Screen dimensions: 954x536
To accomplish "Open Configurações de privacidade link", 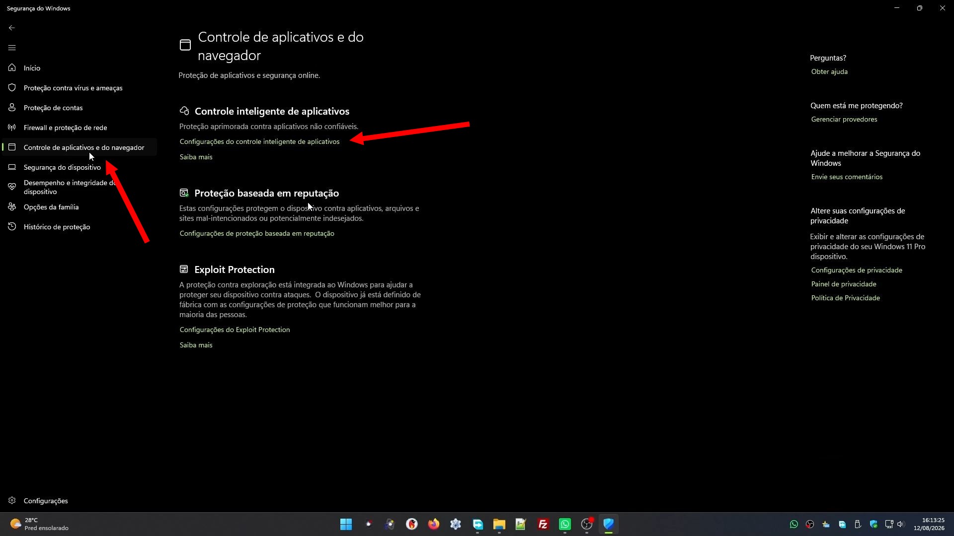I will click(x=857, y=270).
